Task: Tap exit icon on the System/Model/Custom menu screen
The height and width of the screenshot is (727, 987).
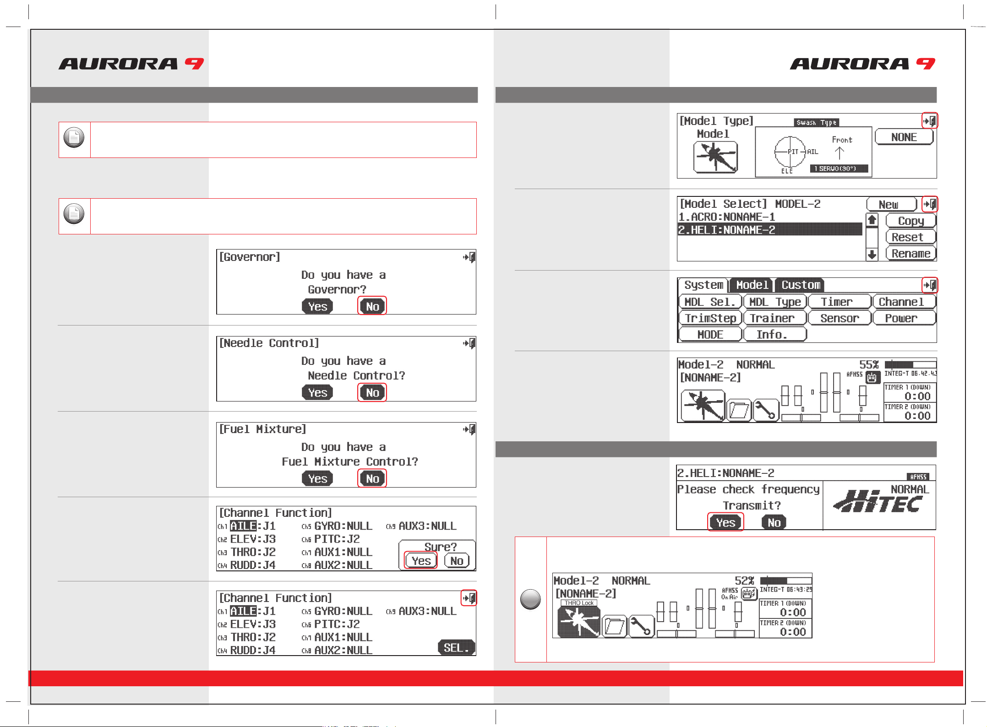Action: pyautogui.click(x=930, y=285)
